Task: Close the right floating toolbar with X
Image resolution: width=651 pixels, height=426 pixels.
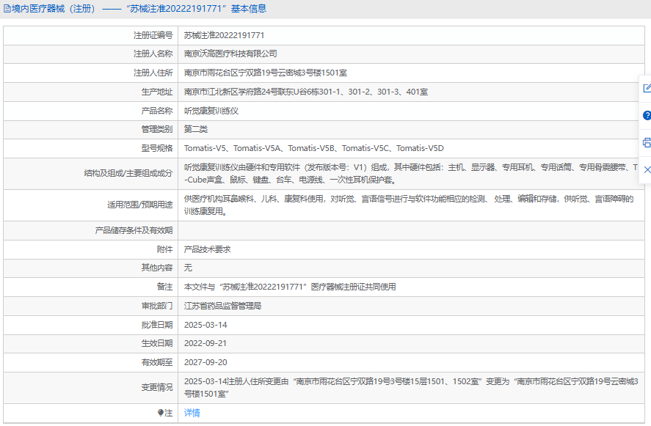Action: (647, 169)
